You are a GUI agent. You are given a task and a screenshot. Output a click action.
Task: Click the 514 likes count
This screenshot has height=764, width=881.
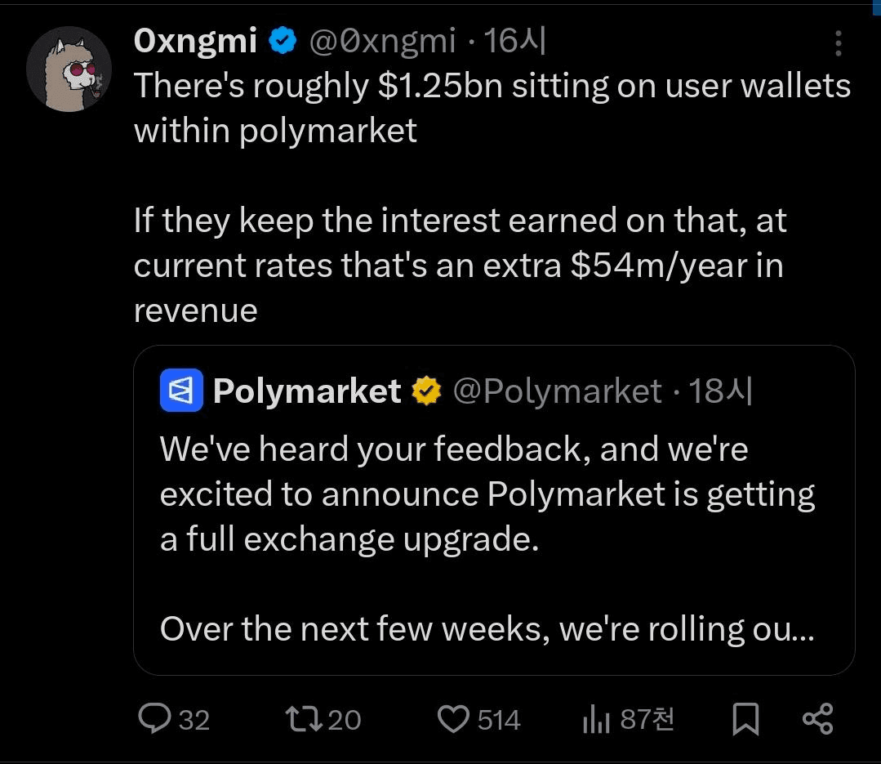click(x=498, y=720)
